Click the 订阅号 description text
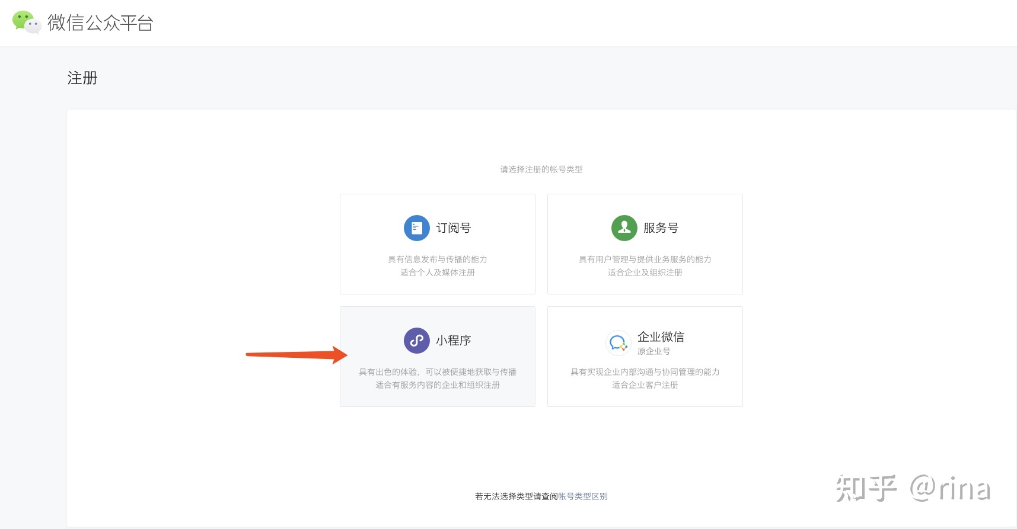Image resolution: width=1017 pixels, height=529 pixels. pyautogui.click(x=438, y=266)
